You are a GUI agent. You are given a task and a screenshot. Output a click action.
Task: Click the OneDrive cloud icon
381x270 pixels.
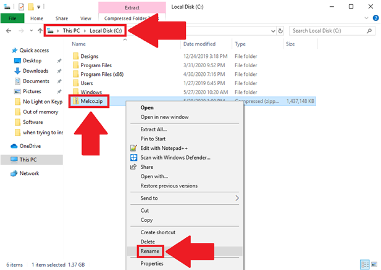(15, 145)
